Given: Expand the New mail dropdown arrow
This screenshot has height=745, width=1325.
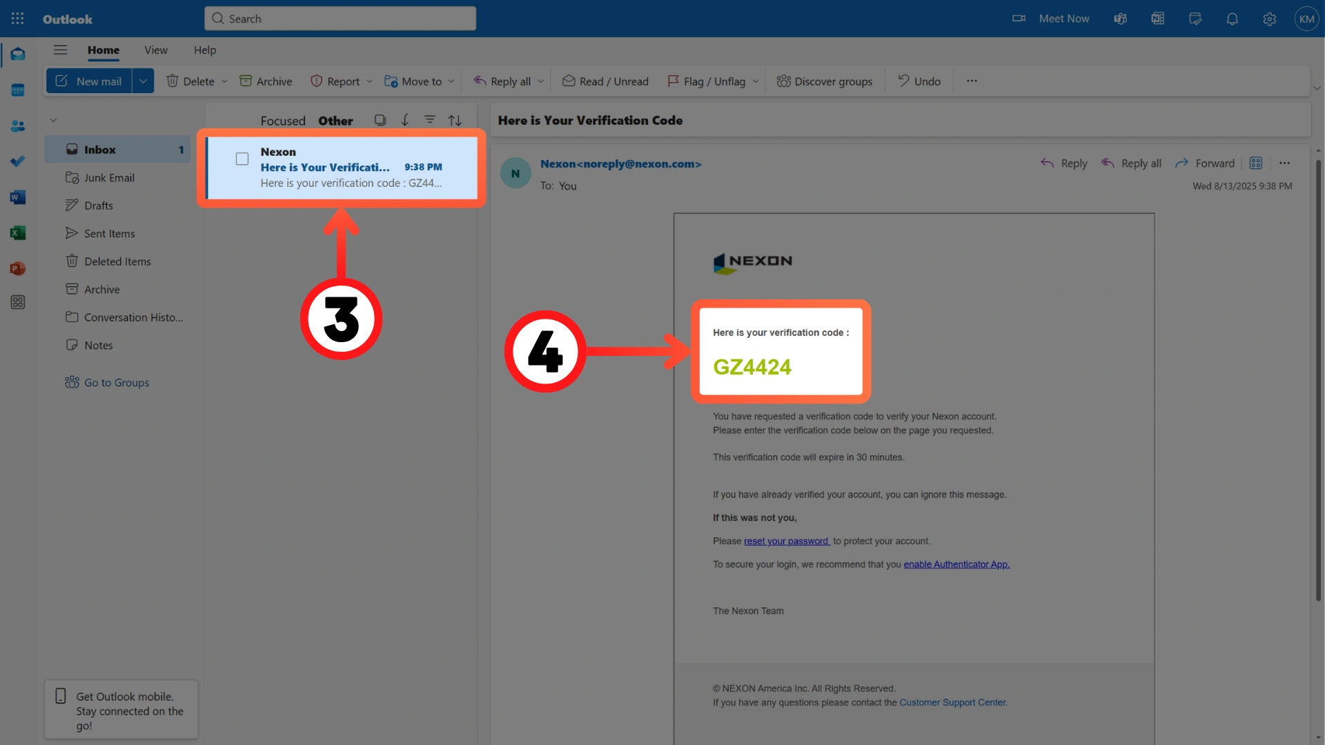Looking at the screenshot, I should [x=143, y=81].
